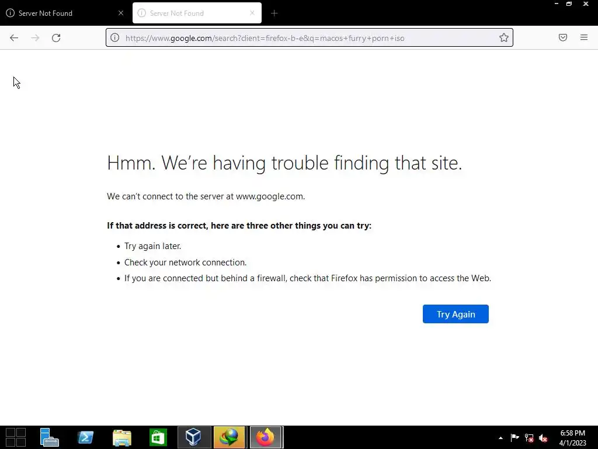Open the clock showing 6:58 PM
The height and width of the screenshot is (449, 598).
(572, 437)
